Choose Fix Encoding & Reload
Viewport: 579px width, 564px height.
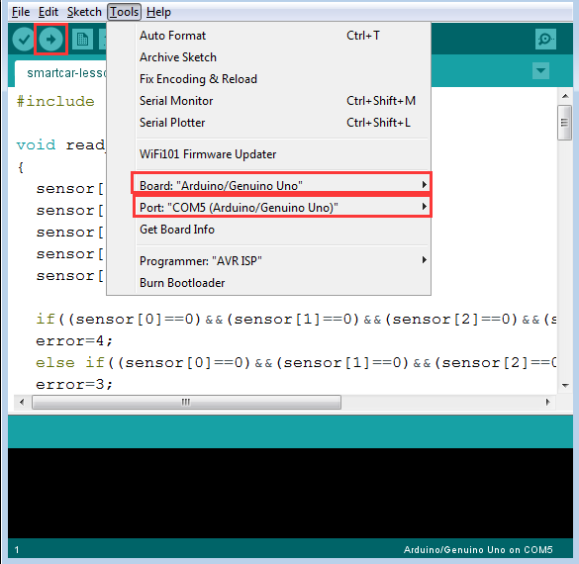click(268, 79)
